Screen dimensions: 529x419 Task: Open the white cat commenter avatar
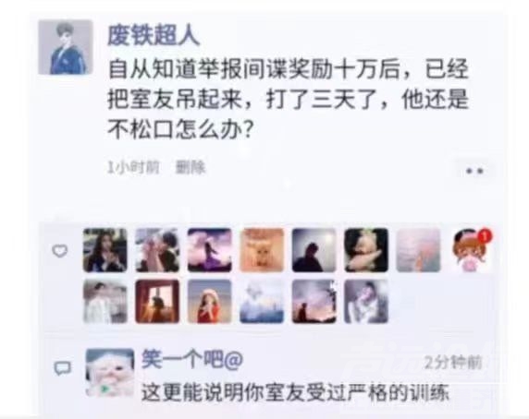pyautogui.click(x=110, y=373)
